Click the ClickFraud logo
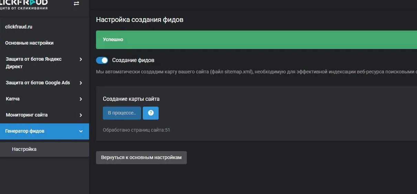The image size is (417, 194). [x=24, y=4]
